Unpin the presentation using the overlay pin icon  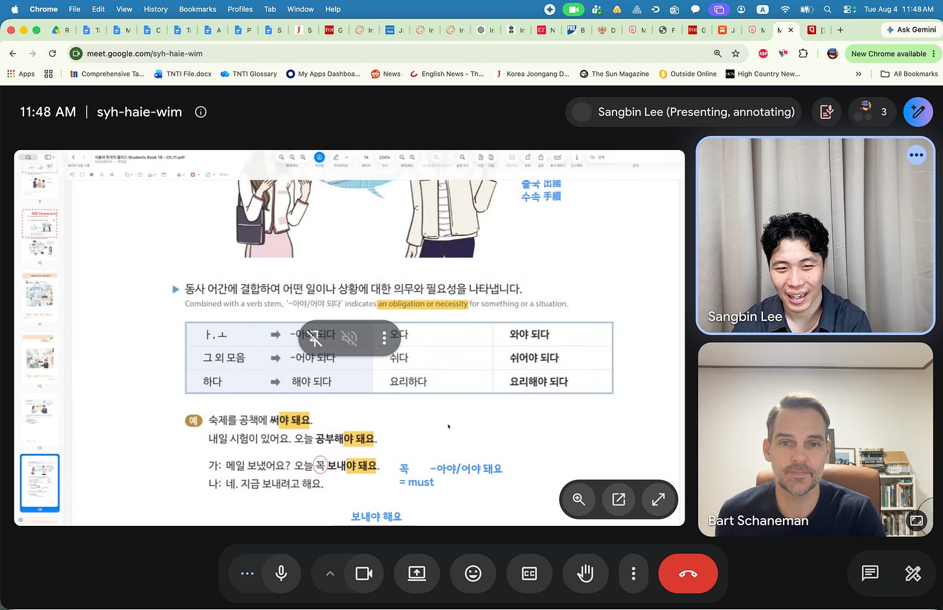315,338
